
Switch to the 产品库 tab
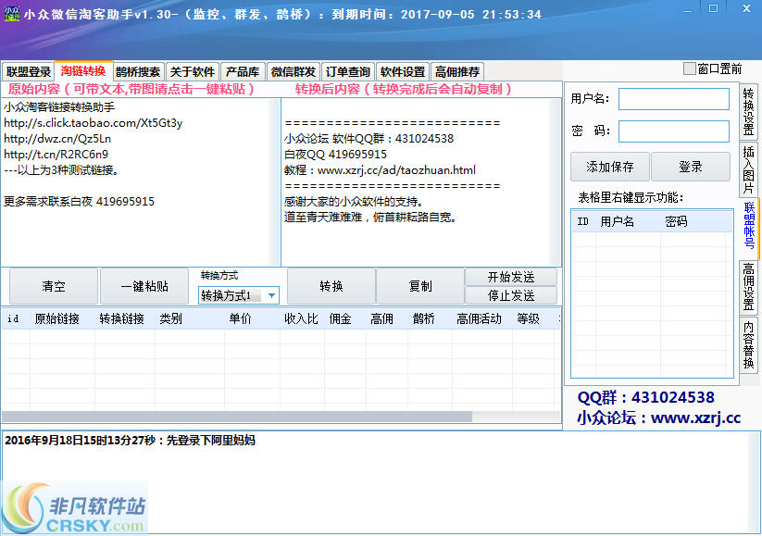point(242,71)
